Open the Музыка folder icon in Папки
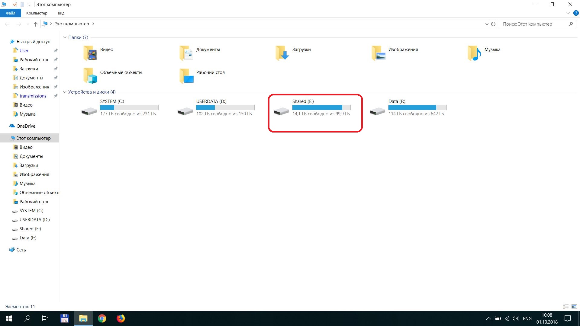This screenshot has height=326, width=580. (x=474, y=53)
